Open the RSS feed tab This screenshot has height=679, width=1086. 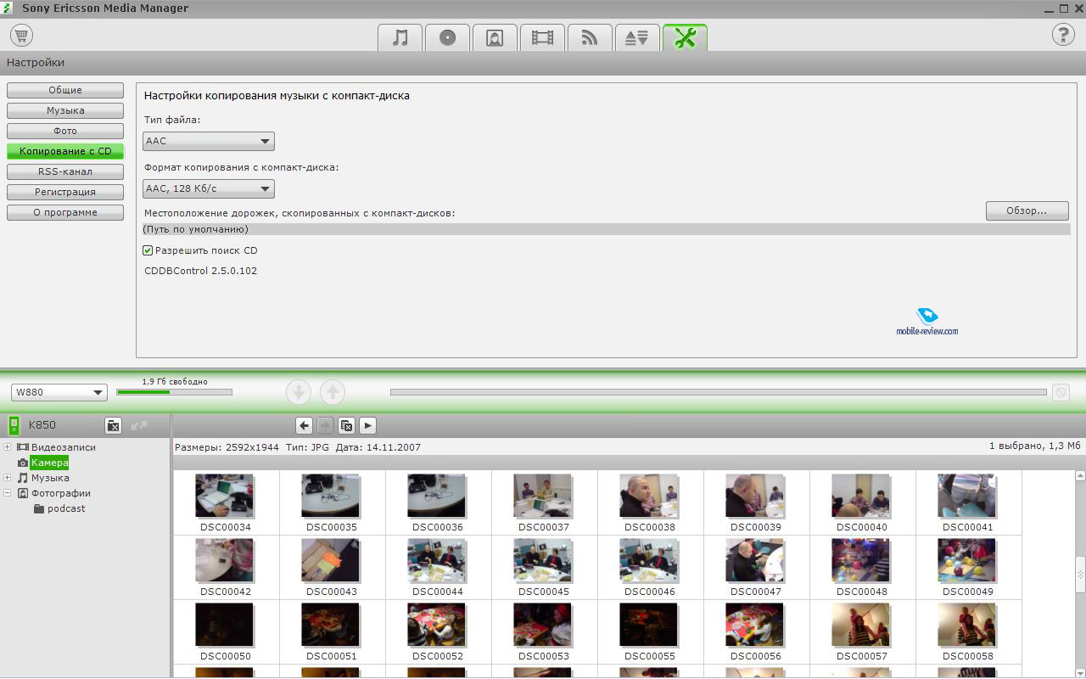click(590, 37)
